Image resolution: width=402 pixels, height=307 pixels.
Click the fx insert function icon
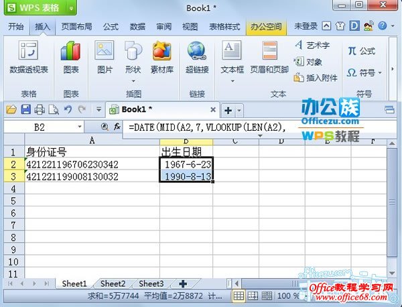[117, 127]
